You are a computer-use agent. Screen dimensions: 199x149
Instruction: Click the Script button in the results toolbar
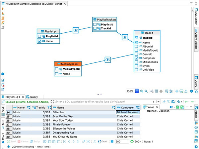(x=35, y=141)
